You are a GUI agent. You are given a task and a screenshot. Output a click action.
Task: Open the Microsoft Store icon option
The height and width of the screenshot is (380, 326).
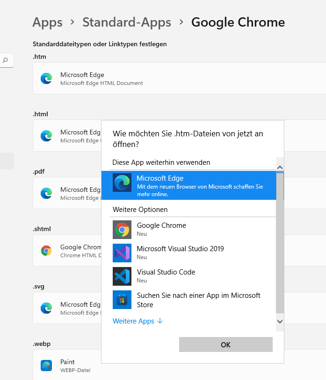pos(122,300)
